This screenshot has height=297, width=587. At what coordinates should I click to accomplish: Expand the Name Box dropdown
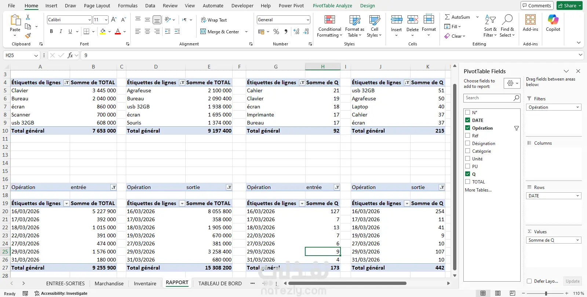coord(36,56)
